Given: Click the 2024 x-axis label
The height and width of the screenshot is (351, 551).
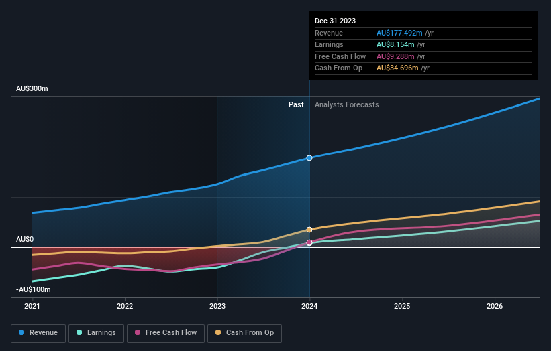Looking at the screenshot, I should [x=309, y=306].
